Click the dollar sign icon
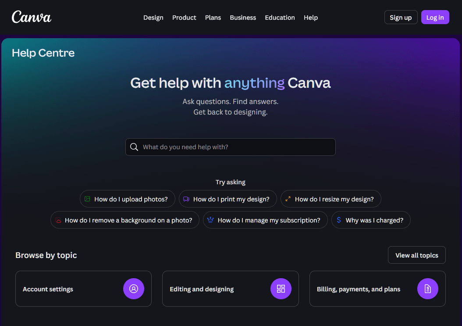The image size is (462, 326). tap(339, 220)
